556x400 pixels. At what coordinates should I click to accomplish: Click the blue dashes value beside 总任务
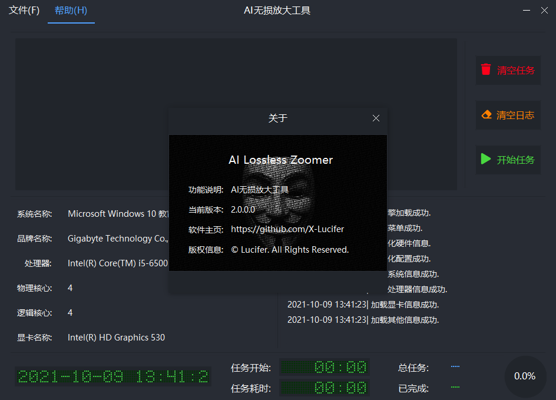455,366
